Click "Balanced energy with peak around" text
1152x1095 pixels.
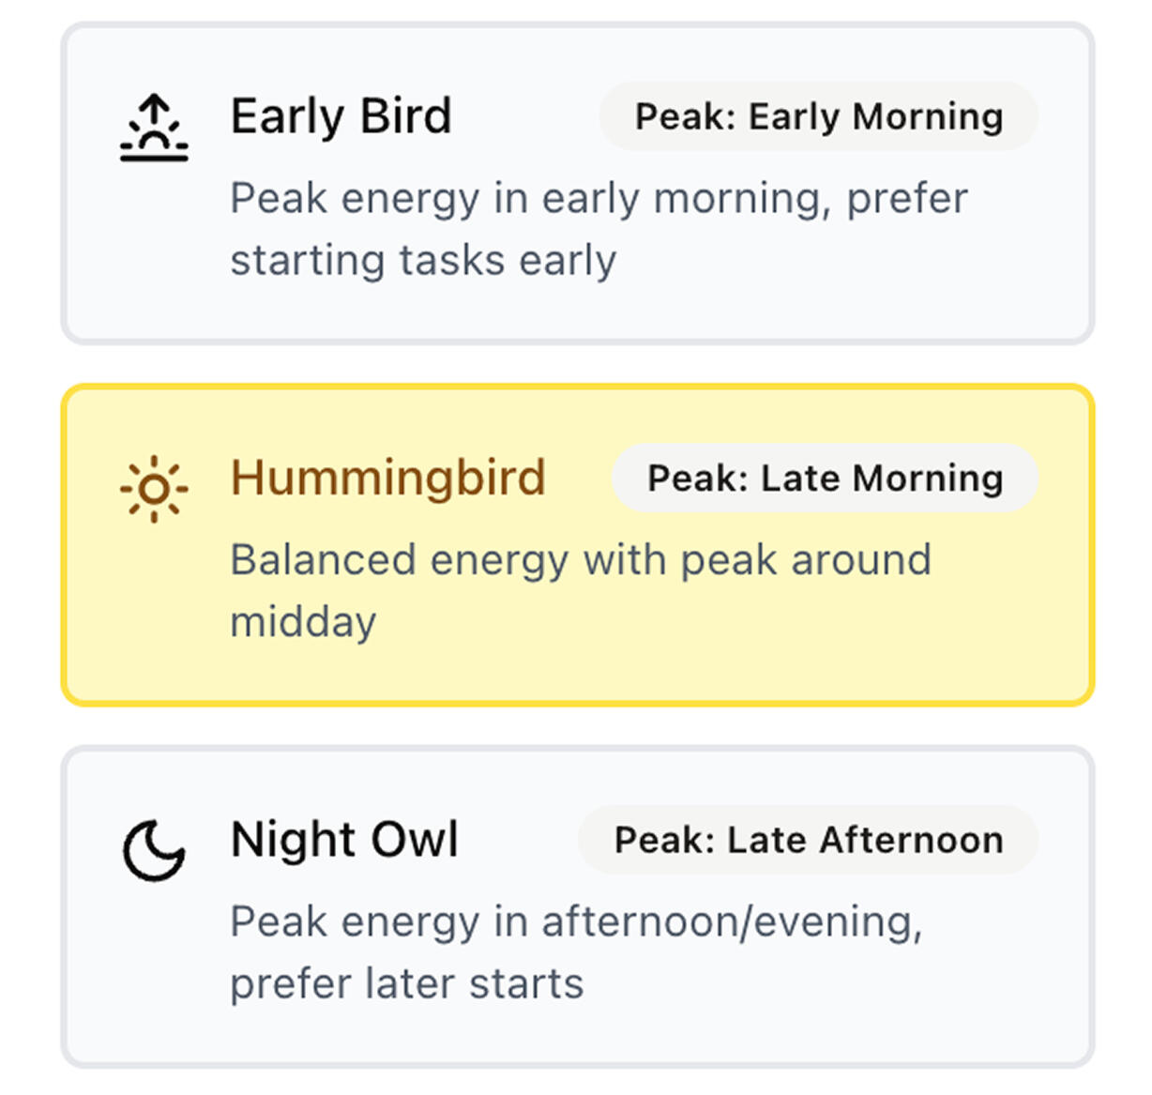pyautogui.click(x=580, y=560)
